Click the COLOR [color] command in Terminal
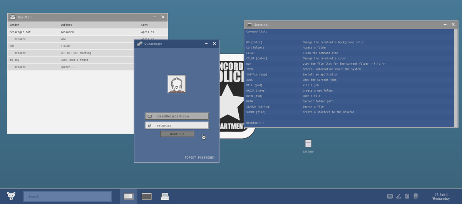 tap(257, 59)
